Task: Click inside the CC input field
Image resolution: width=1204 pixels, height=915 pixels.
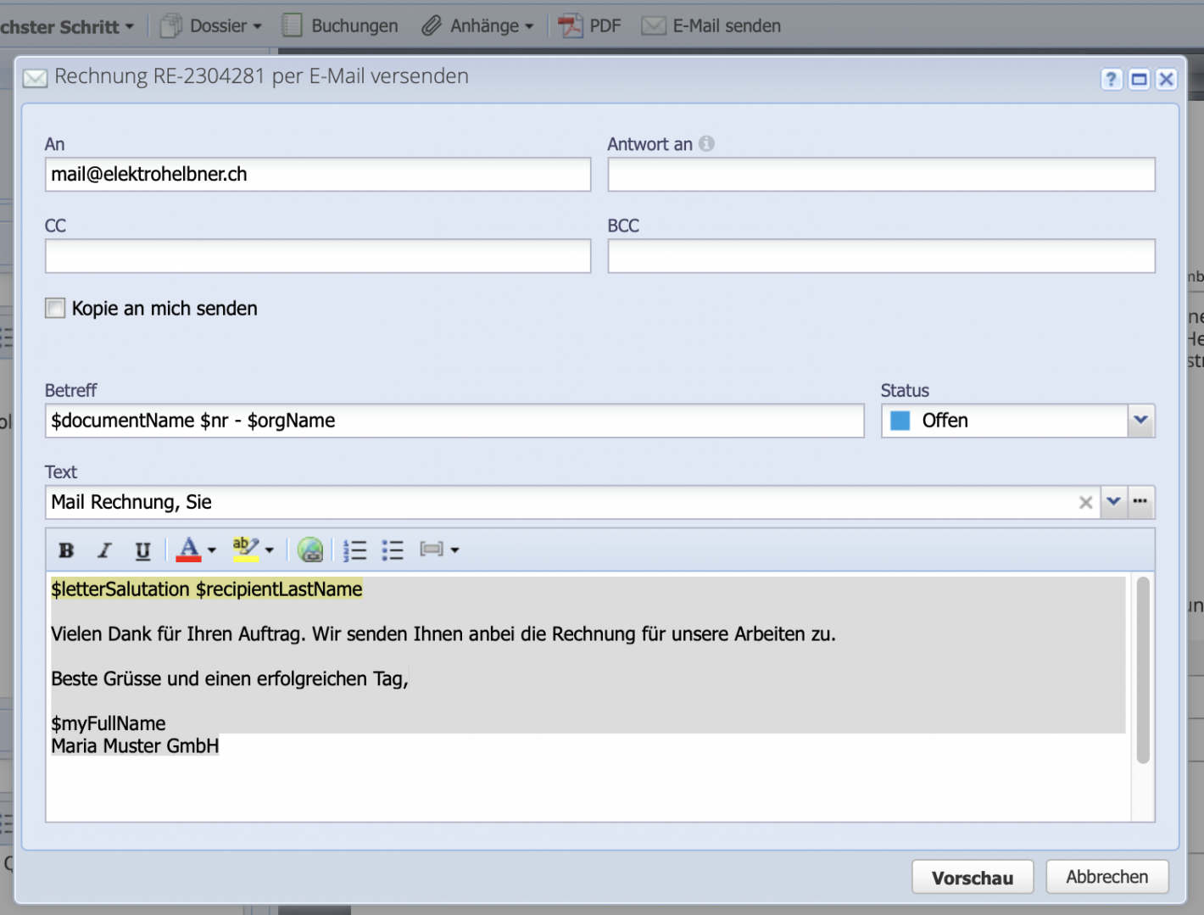Action: (x=317, y=255)
